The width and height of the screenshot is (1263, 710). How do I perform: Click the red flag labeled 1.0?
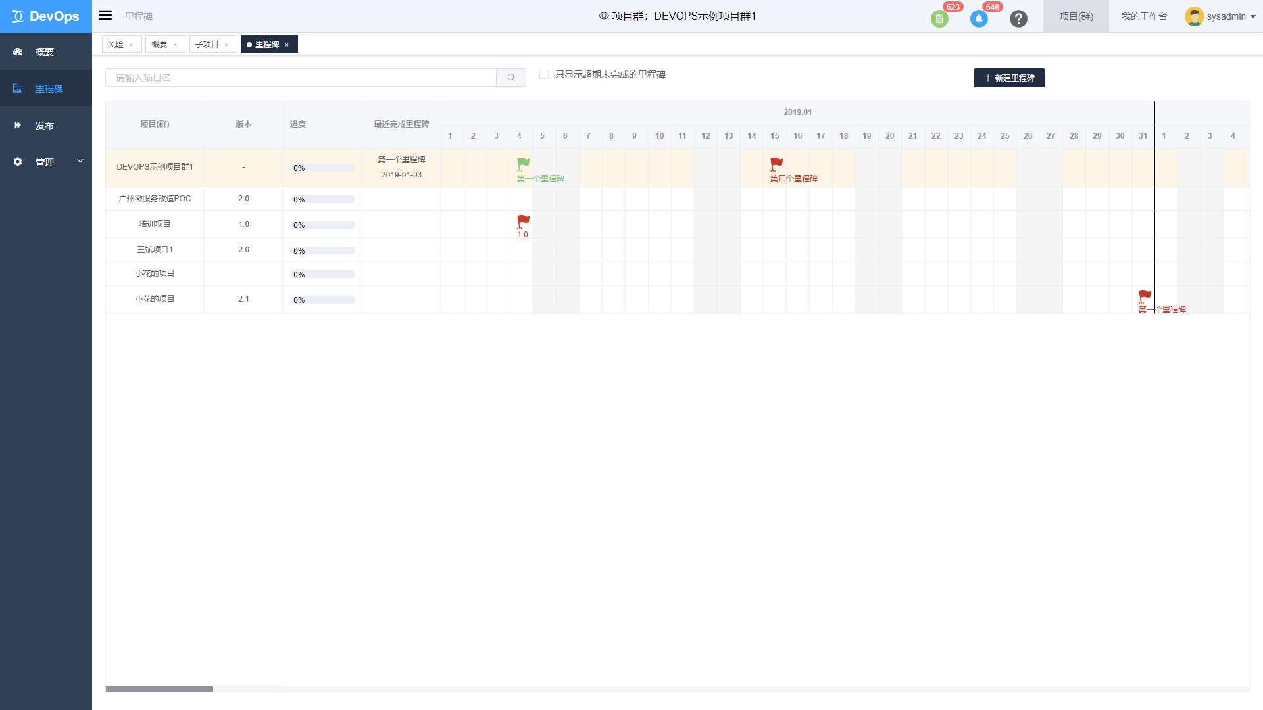[523, 222]
